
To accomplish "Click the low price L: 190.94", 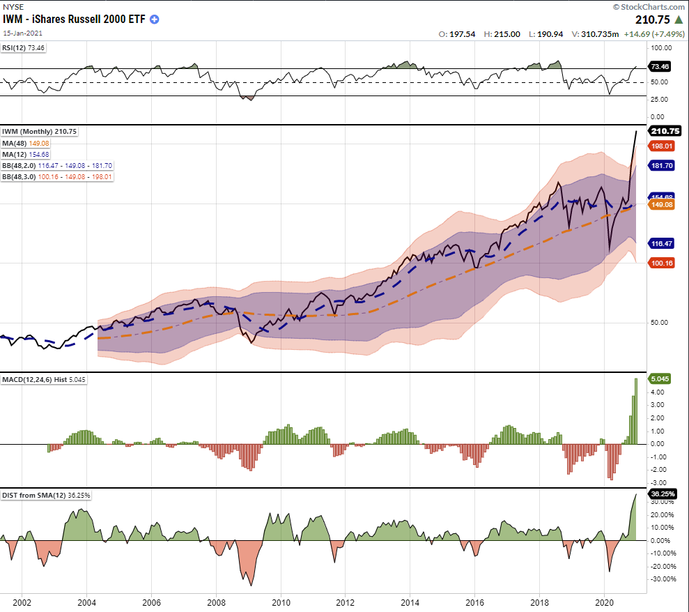I will pyautogui.click(x=545, y=34).
